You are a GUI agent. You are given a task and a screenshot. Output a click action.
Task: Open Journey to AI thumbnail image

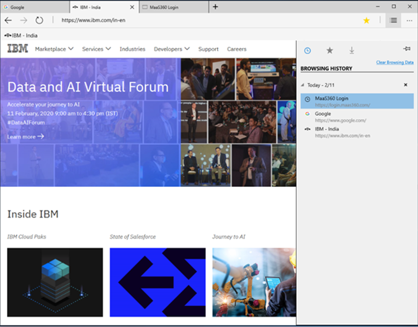pyautogui.click(x=254, y=282)
